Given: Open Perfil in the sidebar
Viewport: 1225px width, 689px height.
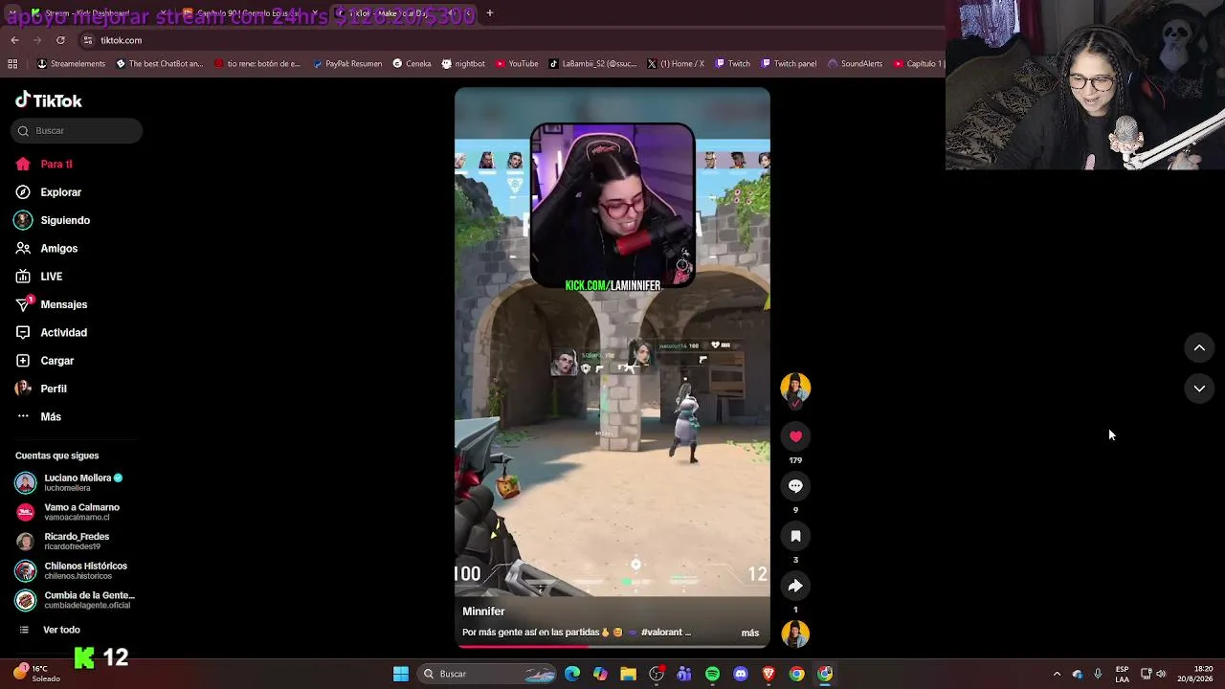Looking at the screenshot, I should (41, 389).
